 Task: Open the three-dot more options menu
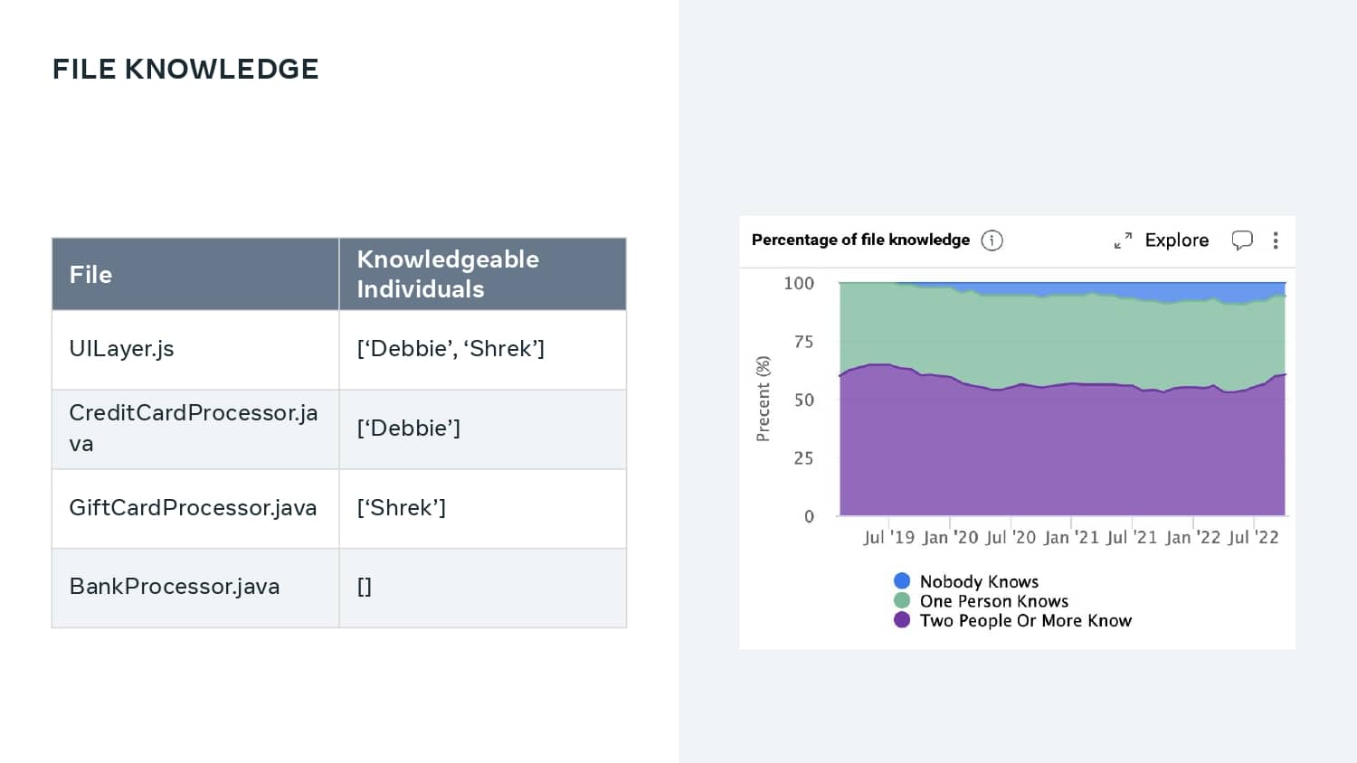(1276, 240)
